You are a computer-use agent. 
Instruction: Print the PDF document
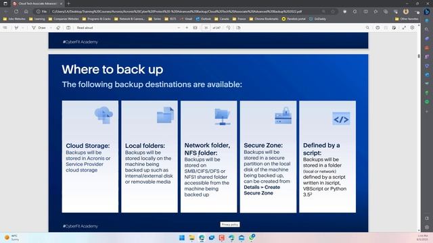(x=378, y=28)
